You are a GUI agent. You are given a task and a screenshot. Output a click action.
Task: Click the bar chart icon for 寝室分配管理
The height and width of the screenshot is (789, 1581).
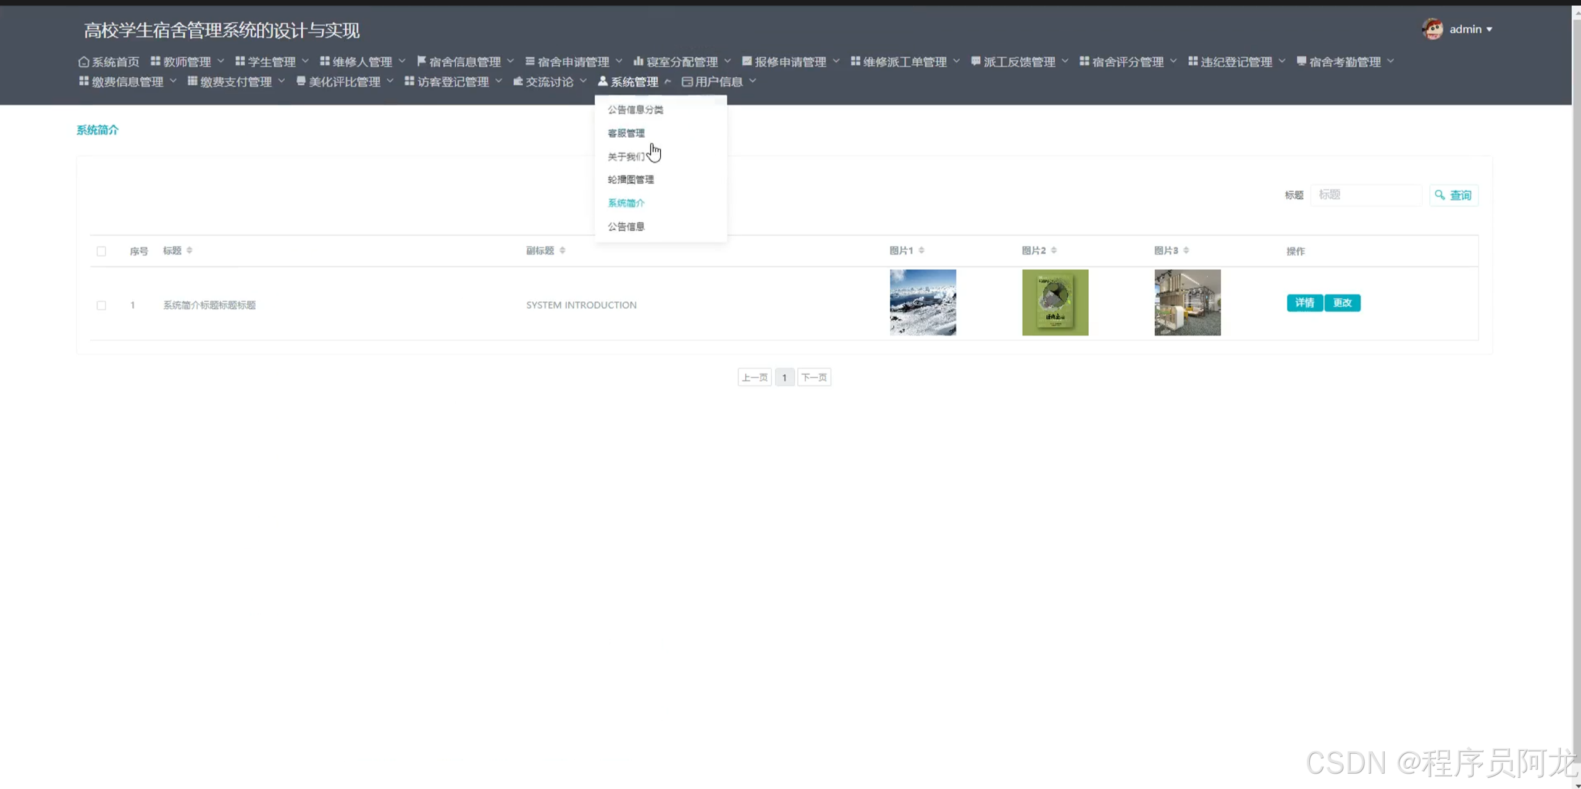[639, 61]
